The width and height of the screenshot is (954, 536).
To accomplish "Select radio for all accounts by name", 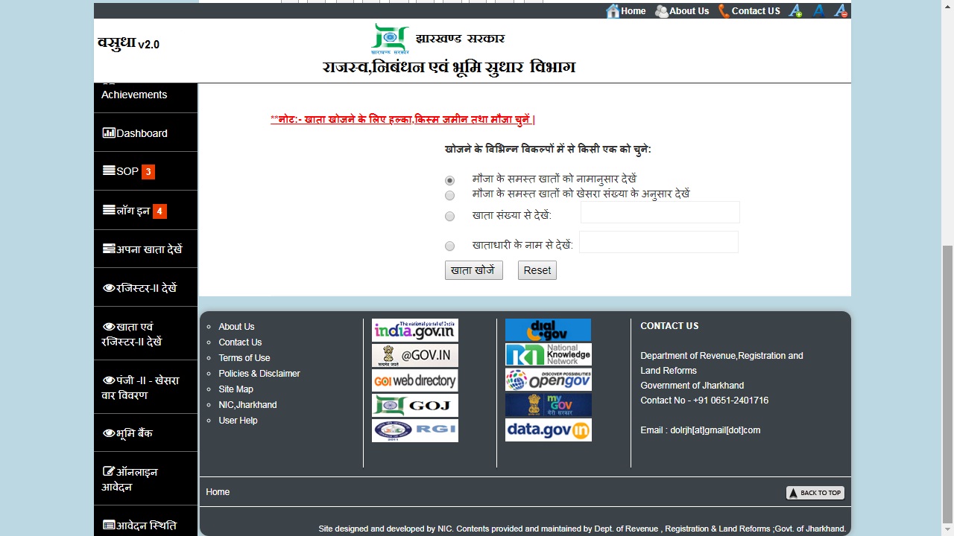I will (x=449, y=180).
